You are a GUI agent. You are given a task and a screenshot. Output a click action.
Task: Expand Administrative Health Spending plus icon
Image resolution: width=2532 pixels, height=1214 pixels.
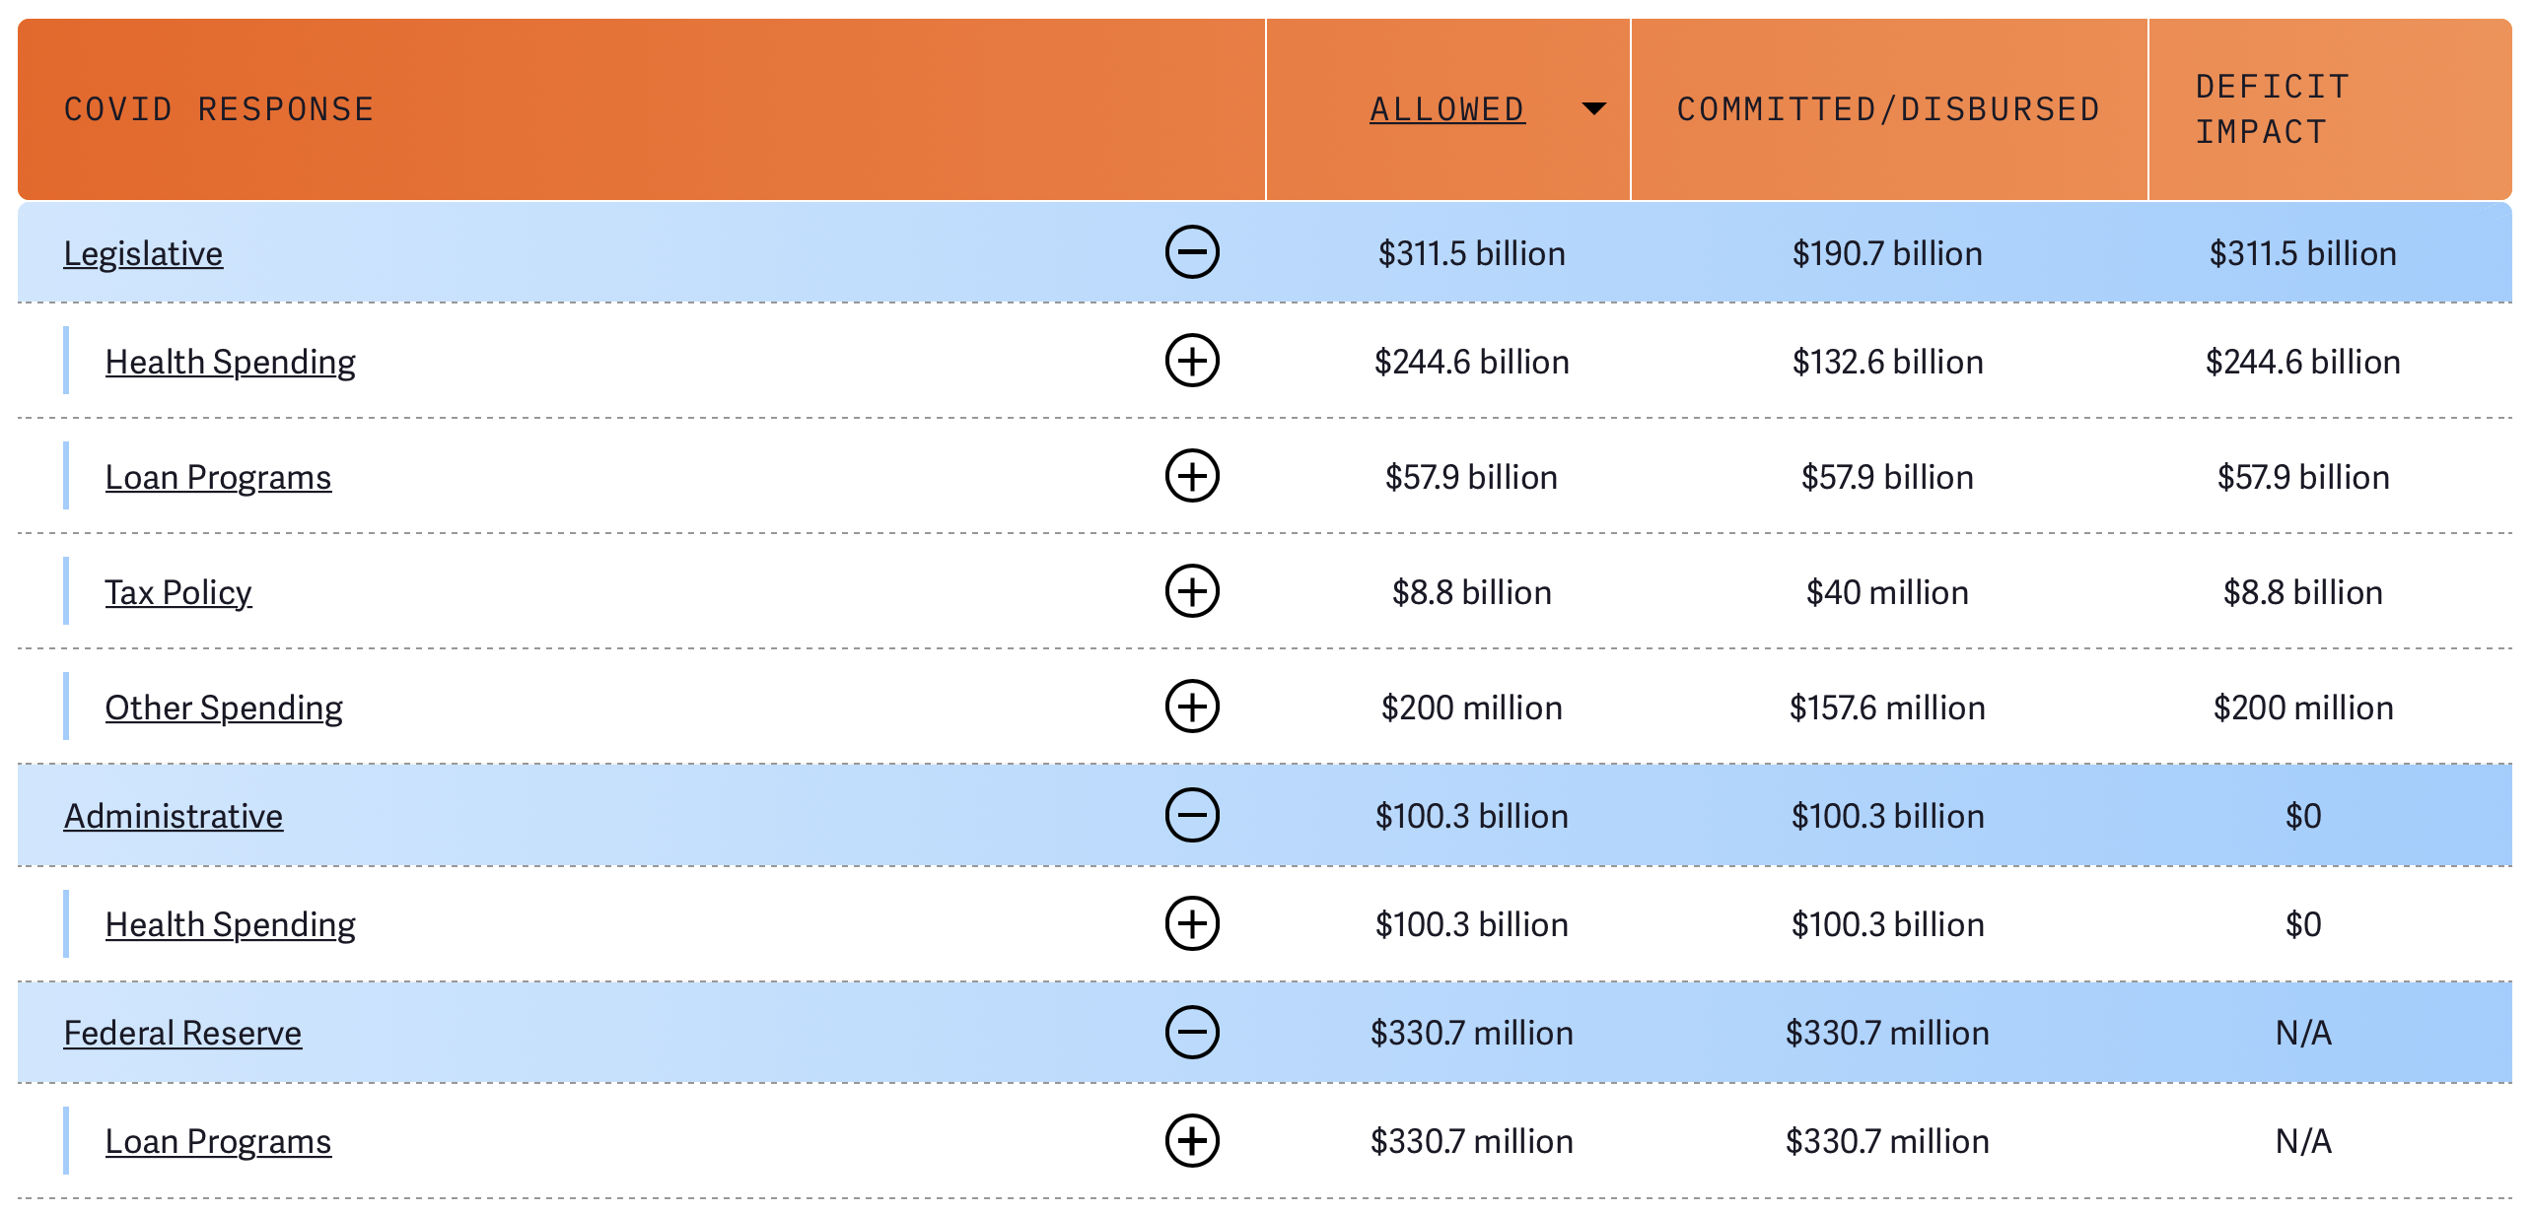tap(1192, 923)
